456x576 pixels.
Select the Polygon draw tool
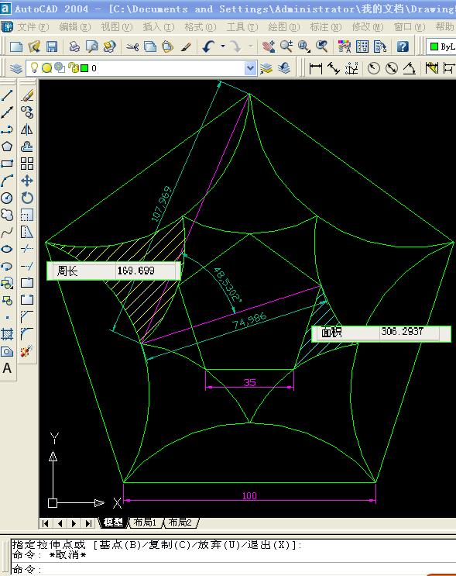coord(7,147)
